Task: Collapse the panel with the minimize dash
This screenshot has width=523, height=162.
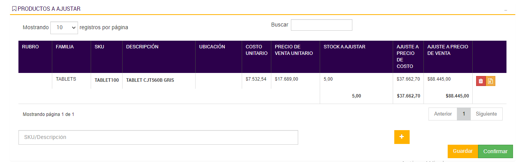Action: [x=506, y=10]
